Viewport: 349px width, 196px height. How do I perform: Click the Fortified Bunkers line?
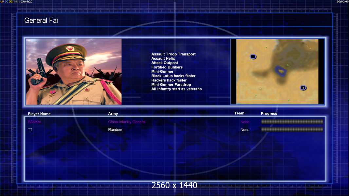[x=167, y=67]
